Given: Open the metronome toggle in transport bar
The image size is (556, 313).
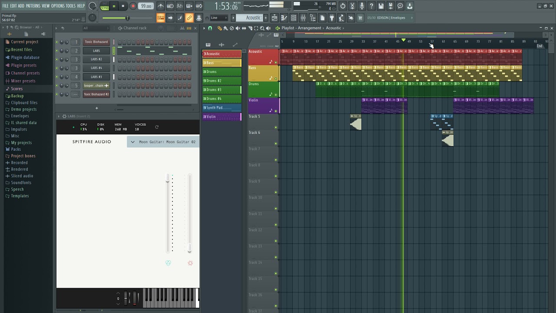Looking at the screenshot, I should click(x=161, y=6).
